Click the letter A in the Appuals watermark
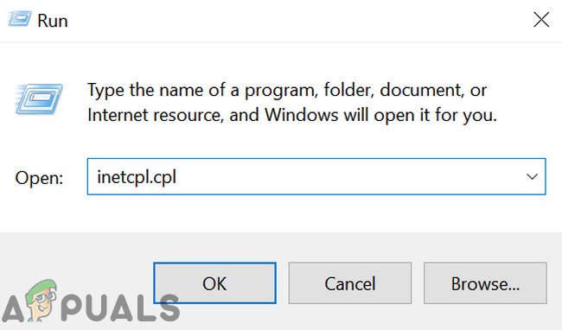 tap(13, 308)
